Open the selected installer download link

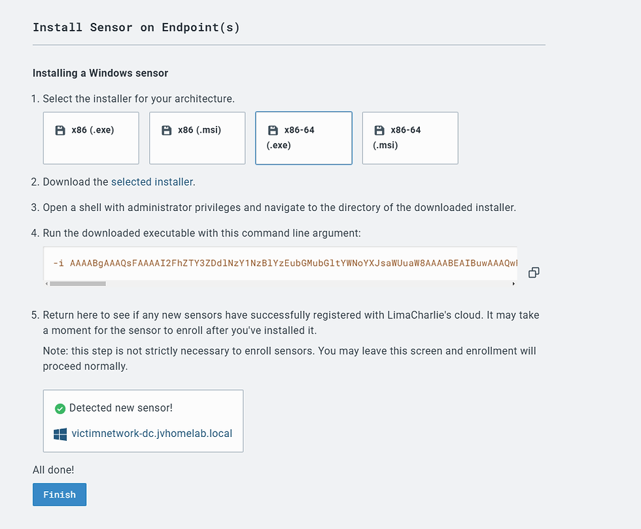(152, 182)
